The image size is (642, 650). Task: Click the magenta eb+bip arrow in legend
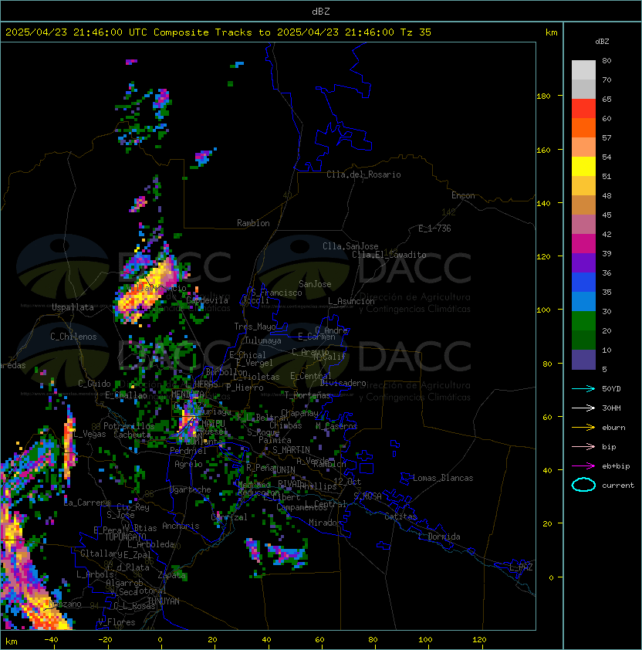[583, 466]
